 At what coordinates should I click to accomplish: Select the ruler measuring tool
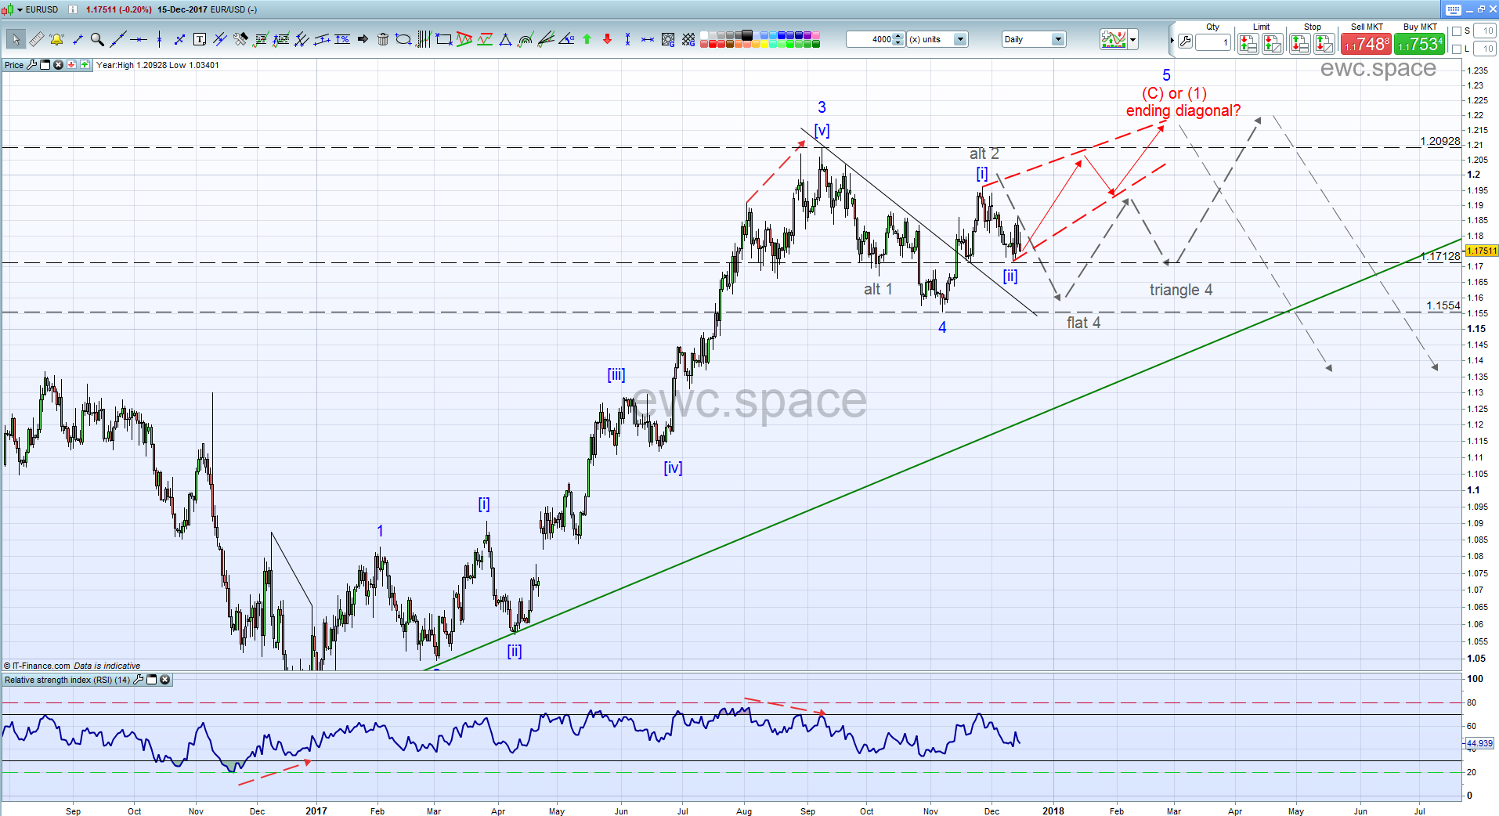tap(36, 39)
